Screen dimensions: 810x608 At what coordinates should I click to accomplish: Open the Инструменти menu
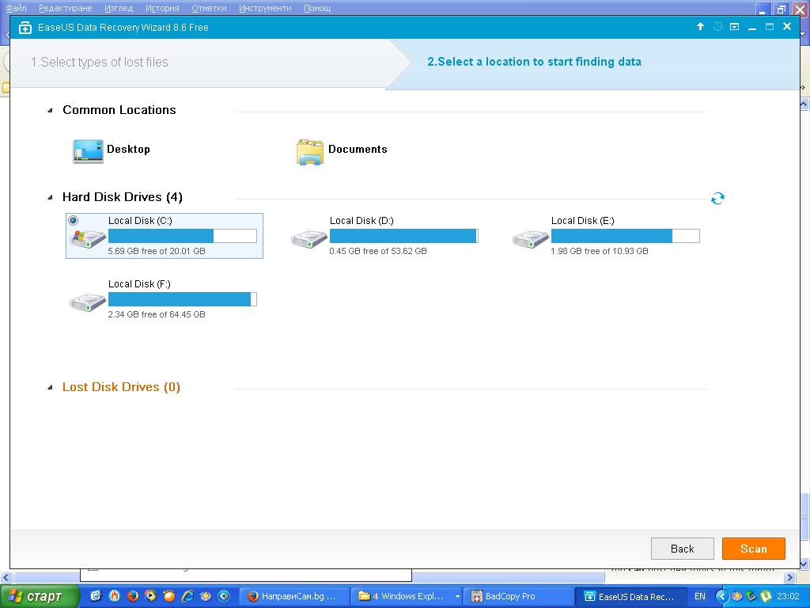[x=265, y=8]
